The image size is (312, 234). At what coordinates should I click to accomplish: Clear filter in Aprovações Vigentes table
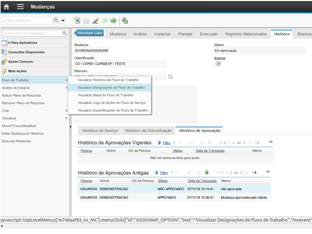tap(191, 143)
